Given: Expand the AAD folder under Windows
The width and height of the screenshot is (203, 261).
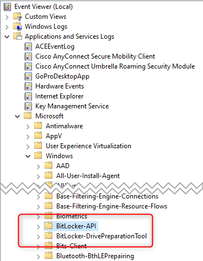Looking at the screenshot, I should (x=38, y=166).
